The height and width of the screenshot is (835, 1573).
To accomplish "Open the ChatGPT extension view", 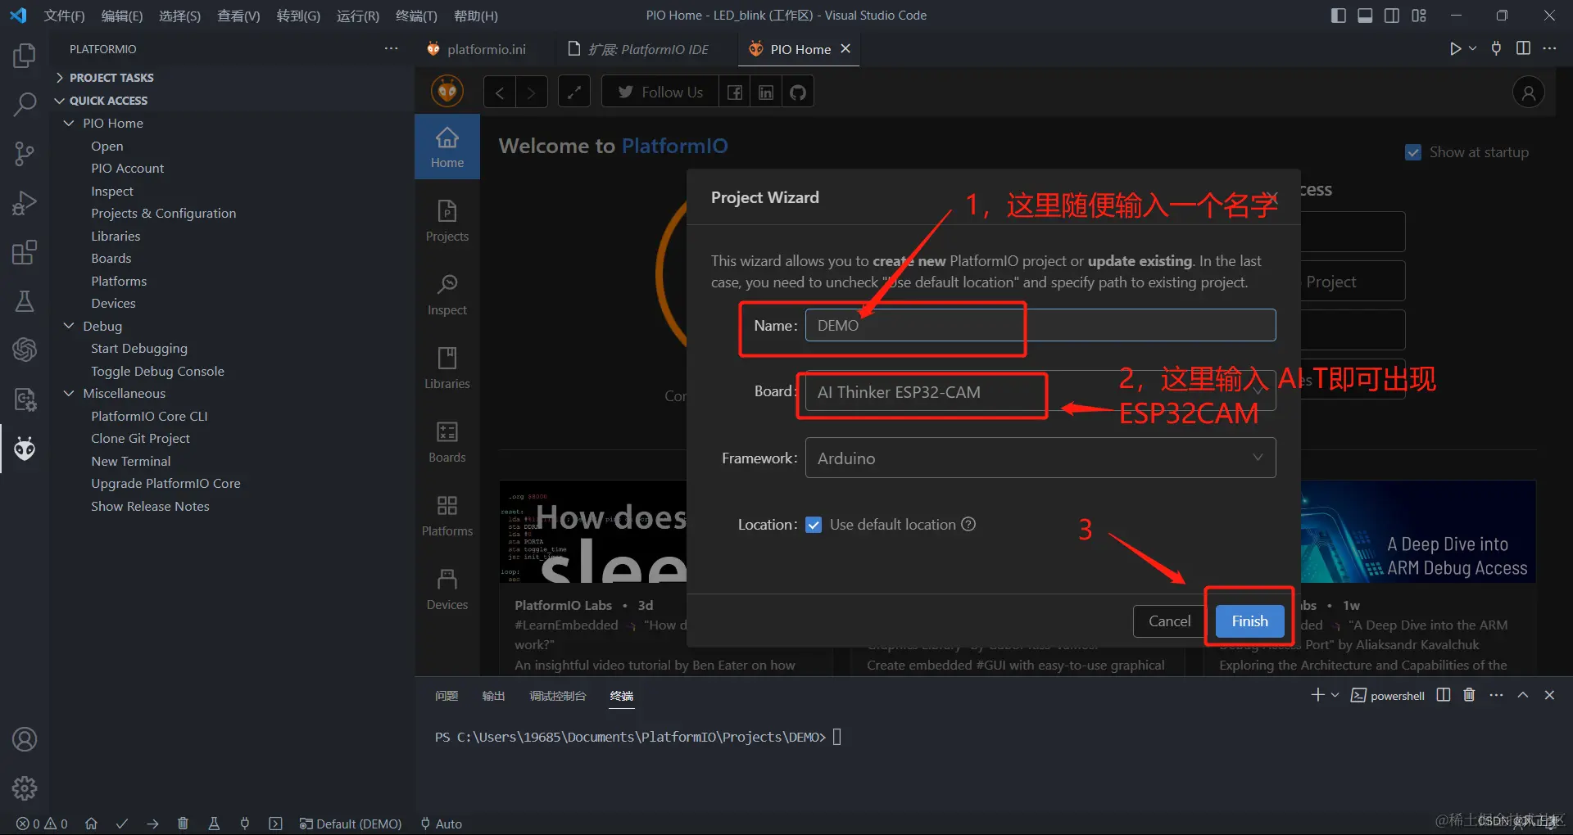I will (x=25, y=350).
